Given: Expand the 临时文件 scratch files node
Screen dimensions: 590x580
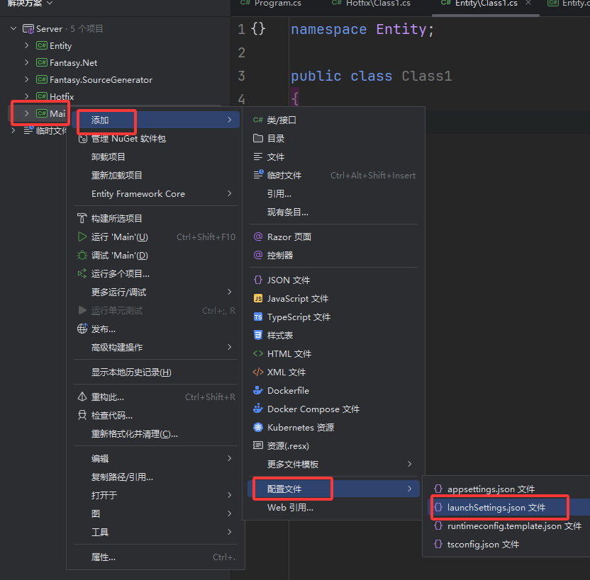Looking at the screenshot, I should pyautogui.click(x=13, y=130).
